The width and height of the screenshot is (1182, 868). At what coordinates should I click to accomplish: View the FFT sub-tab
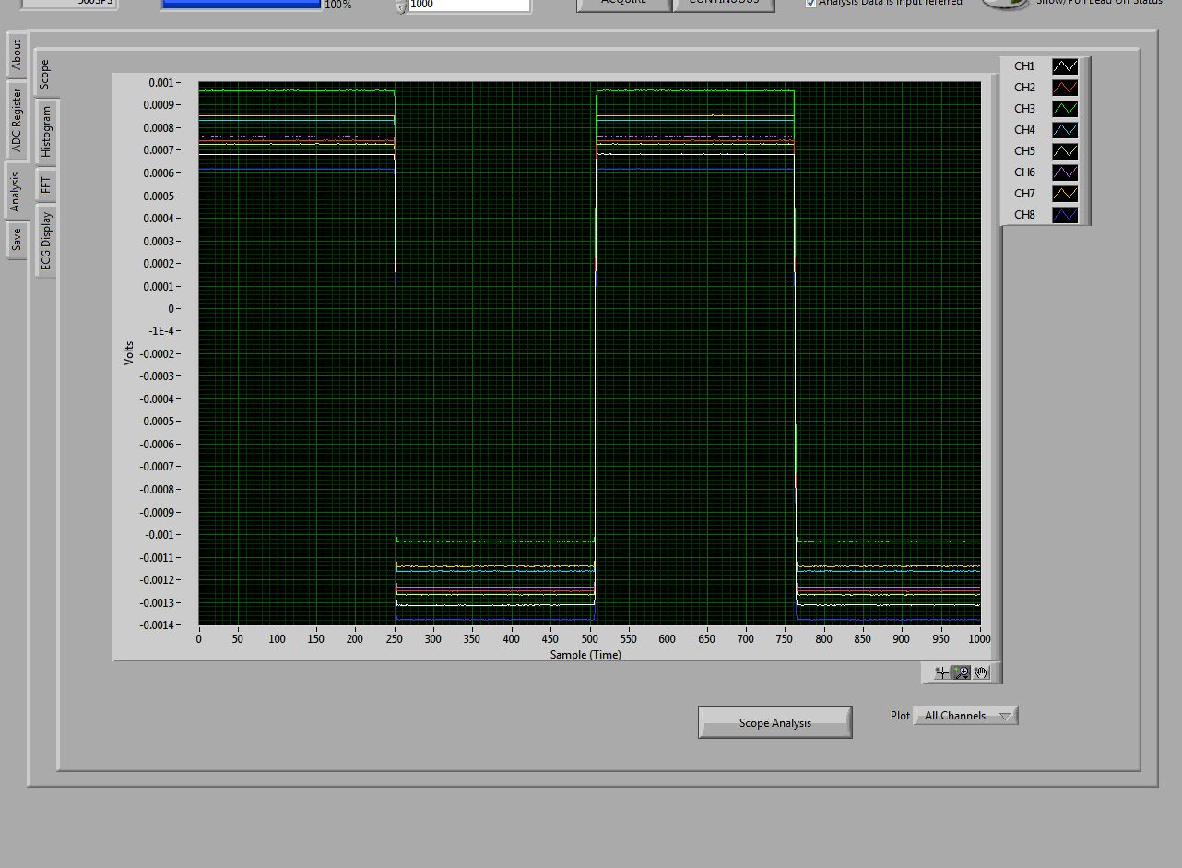pyautogui.click(x=46, y=185)
